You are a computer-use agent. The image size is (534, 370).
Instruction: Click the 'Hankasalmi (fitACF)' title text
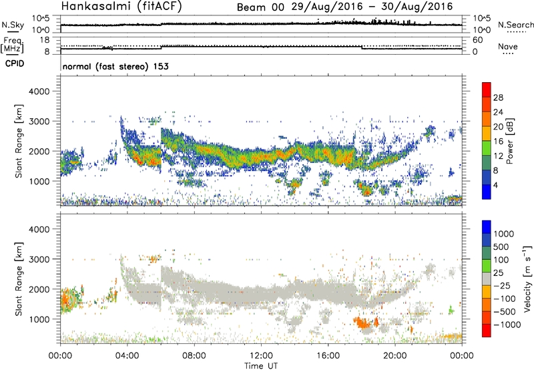pos(121,7)
